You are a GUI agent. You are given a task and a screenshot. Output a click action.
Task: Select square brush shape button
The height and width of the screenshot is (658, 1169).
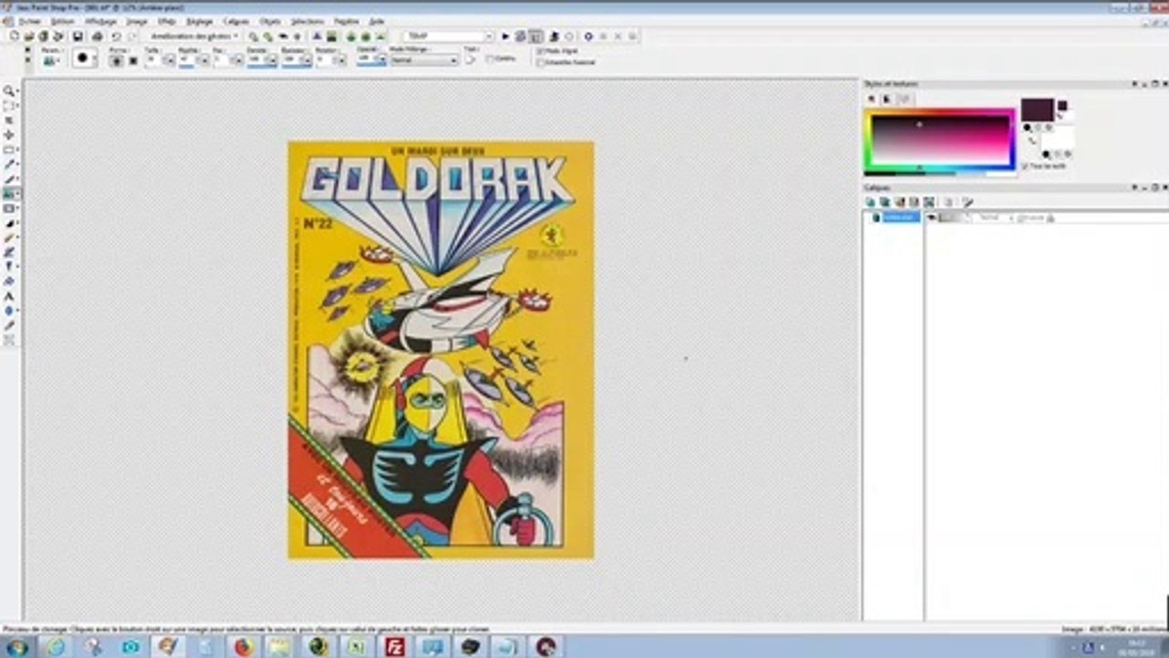coord(132,60)
